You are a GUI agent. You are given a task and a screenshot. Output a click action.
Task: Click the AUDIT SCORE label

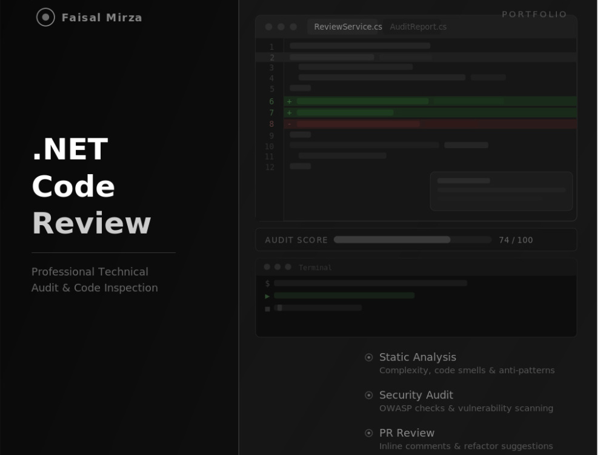point(296,240)
